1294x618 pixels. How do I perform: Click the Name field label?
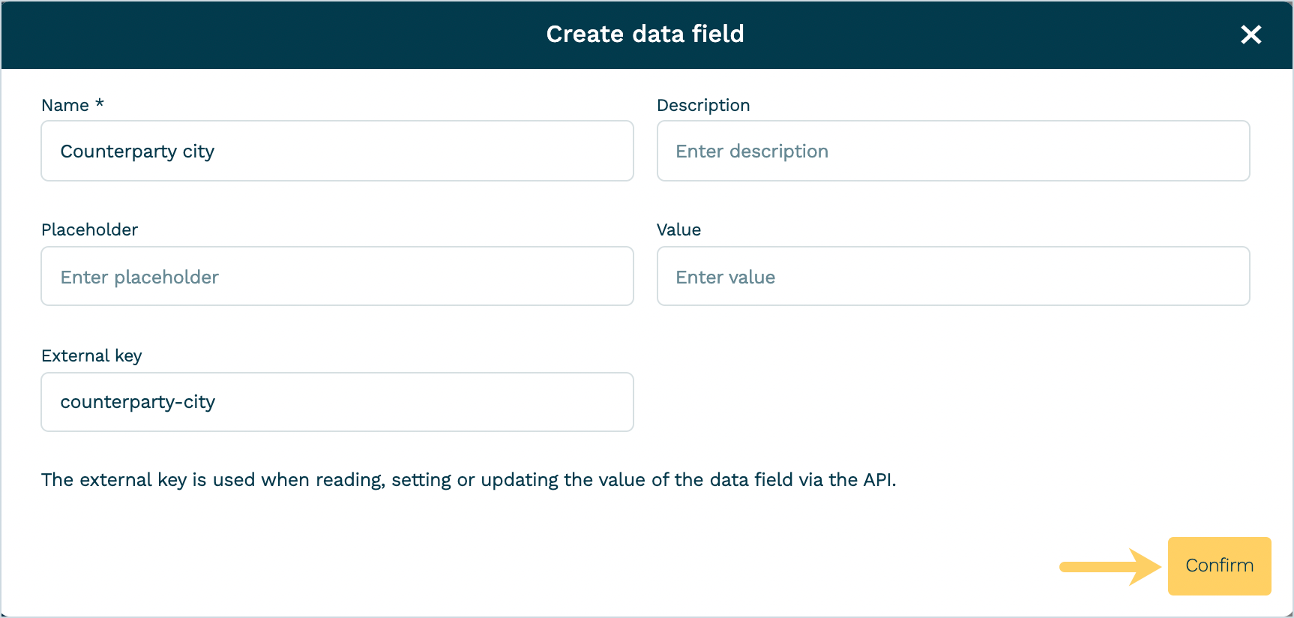[65, 105]
